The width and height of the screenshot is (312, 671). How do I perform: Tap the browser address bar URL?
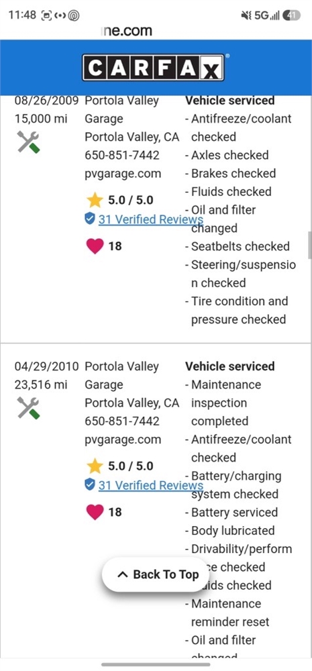coord(127,31)
